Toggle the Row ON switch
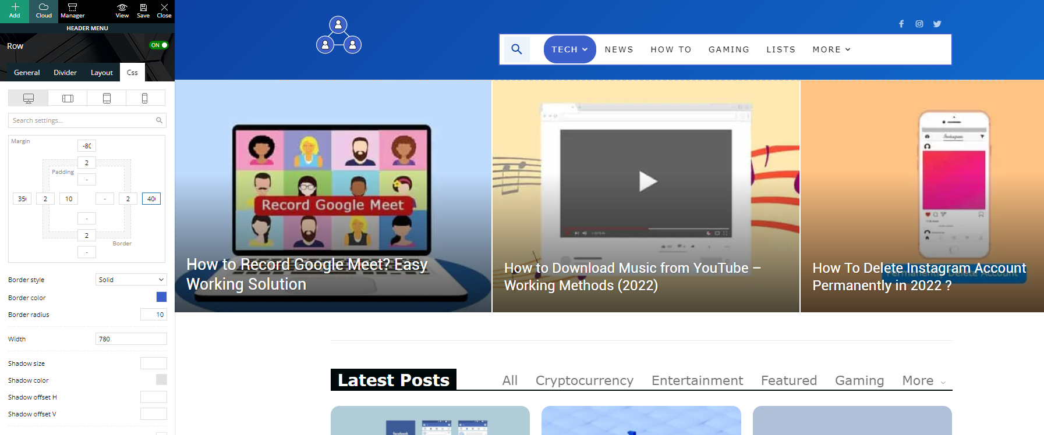Image resolution: width=1044 pixels, height=435 pixels. pyautogui.click(x=159, y=45)
